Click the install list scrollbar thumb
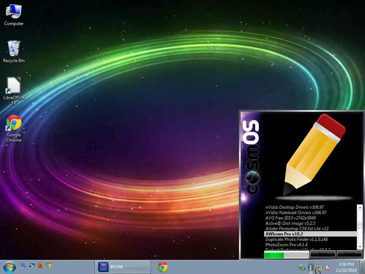Image resolution: width=365 pixels, height=274 pixels. (x=360, y=225)
